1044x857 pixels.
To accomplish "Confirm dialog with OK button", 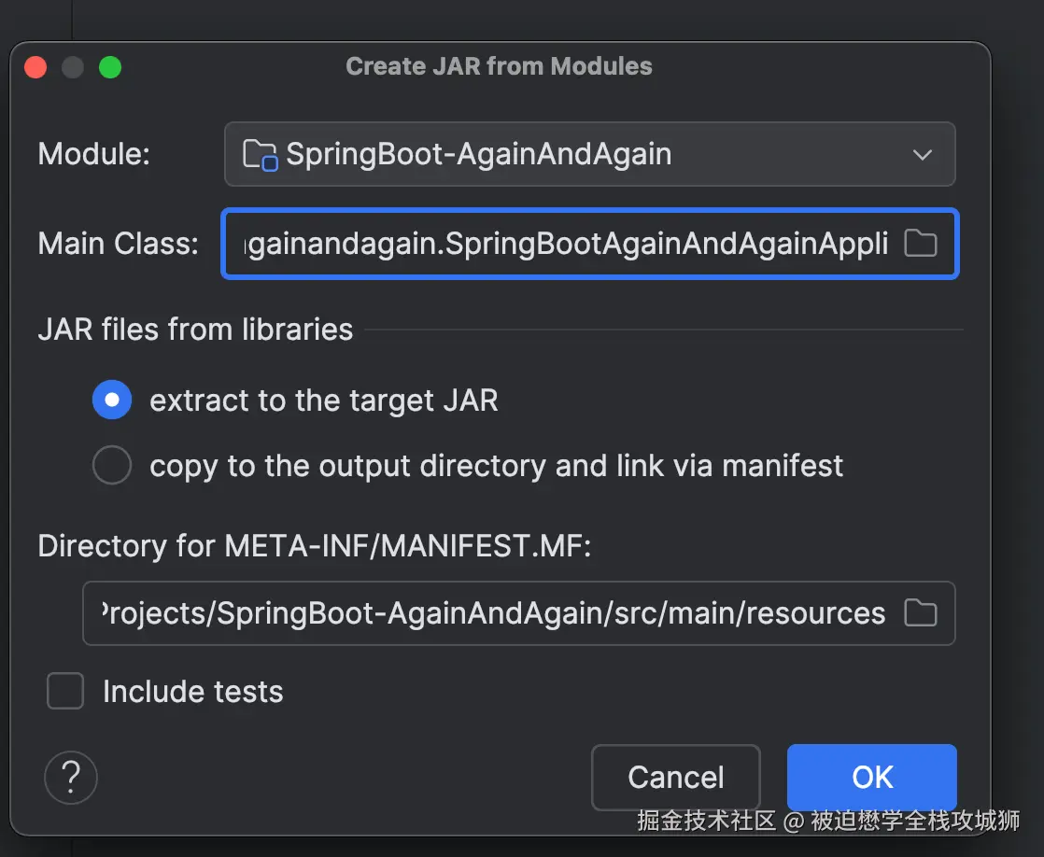I will click(871, 777).
